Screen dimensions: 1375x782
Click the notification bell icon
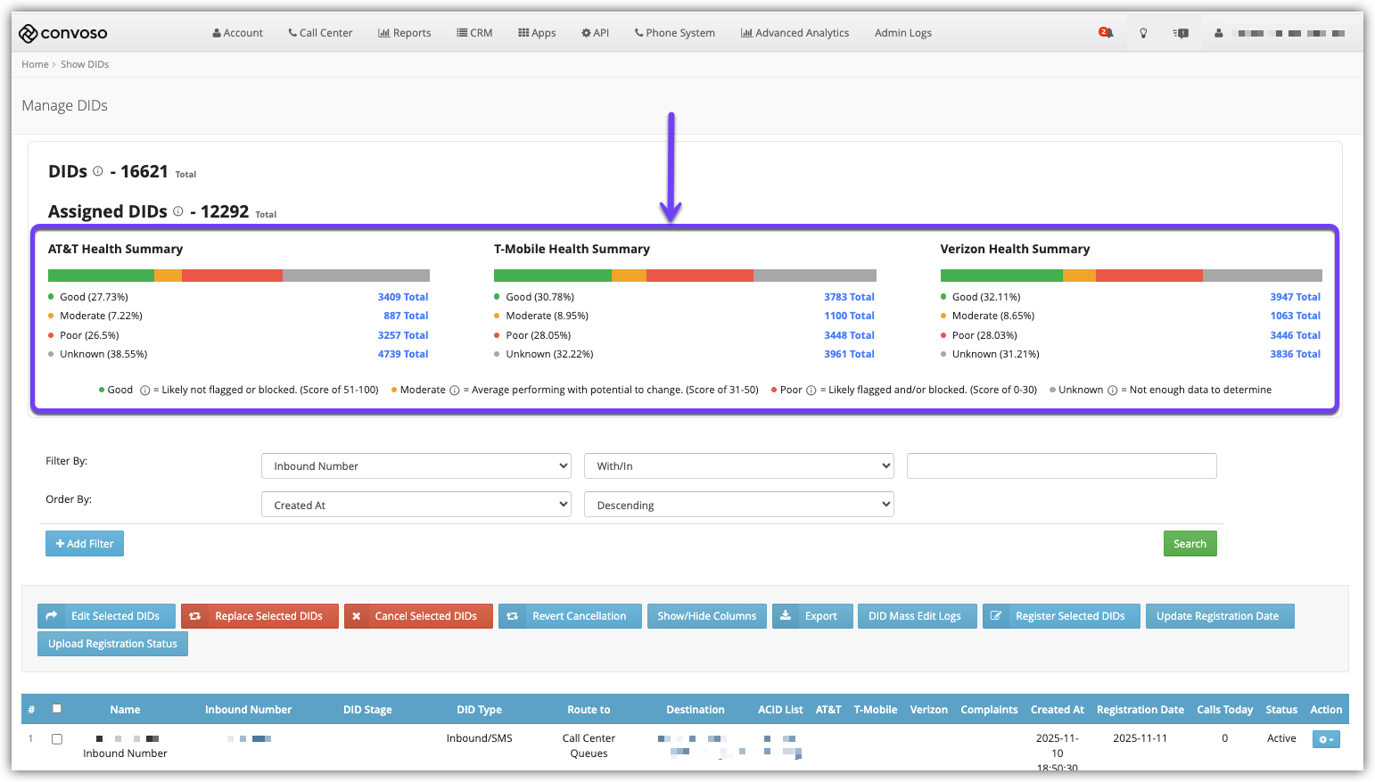1106,33
